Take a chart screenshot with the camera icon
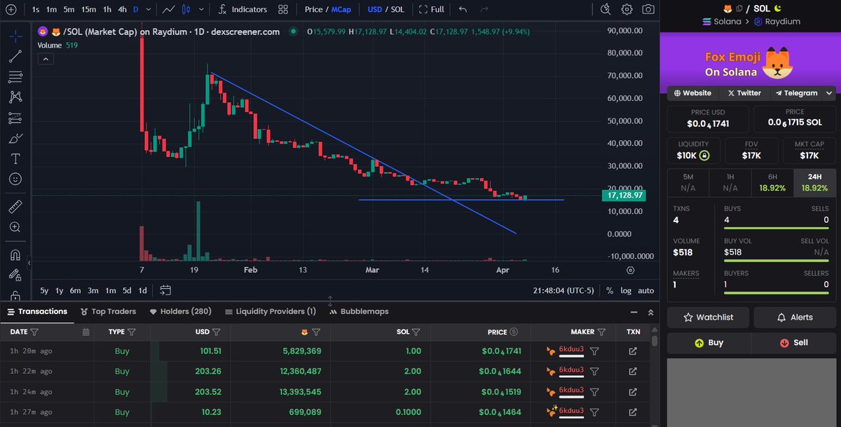 (x=648, y=9)
